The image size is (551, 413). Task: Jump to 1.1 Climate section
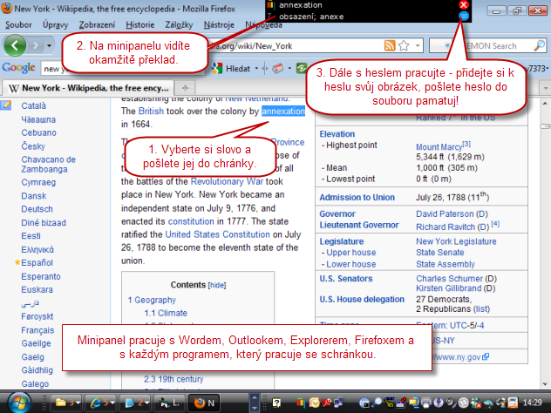pyautogui.click(x=166, y=313)
